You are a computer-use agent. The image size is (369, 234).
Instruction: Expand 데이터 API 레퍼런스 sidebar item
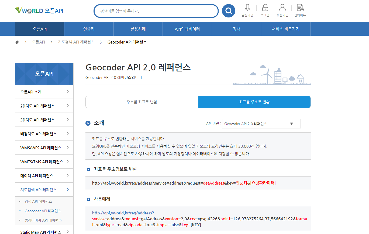(44, 176)
